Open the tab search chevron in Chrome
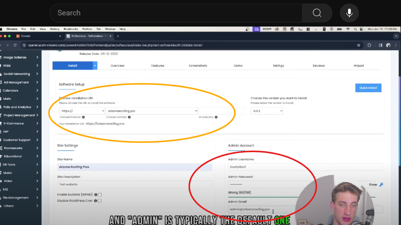Image resolution: width=401 pixels, height=225 pixels. (x=396, y=36)
